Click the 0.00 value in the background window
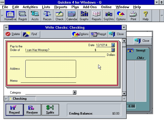 131,106
